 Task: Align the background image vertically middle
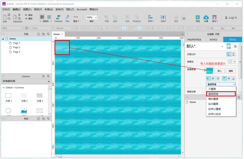click(x=229, y=79)
